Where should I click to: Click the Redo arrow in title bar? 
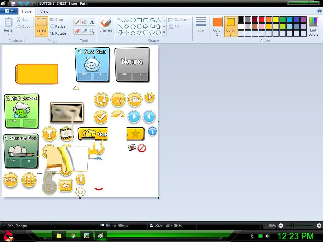27,3
